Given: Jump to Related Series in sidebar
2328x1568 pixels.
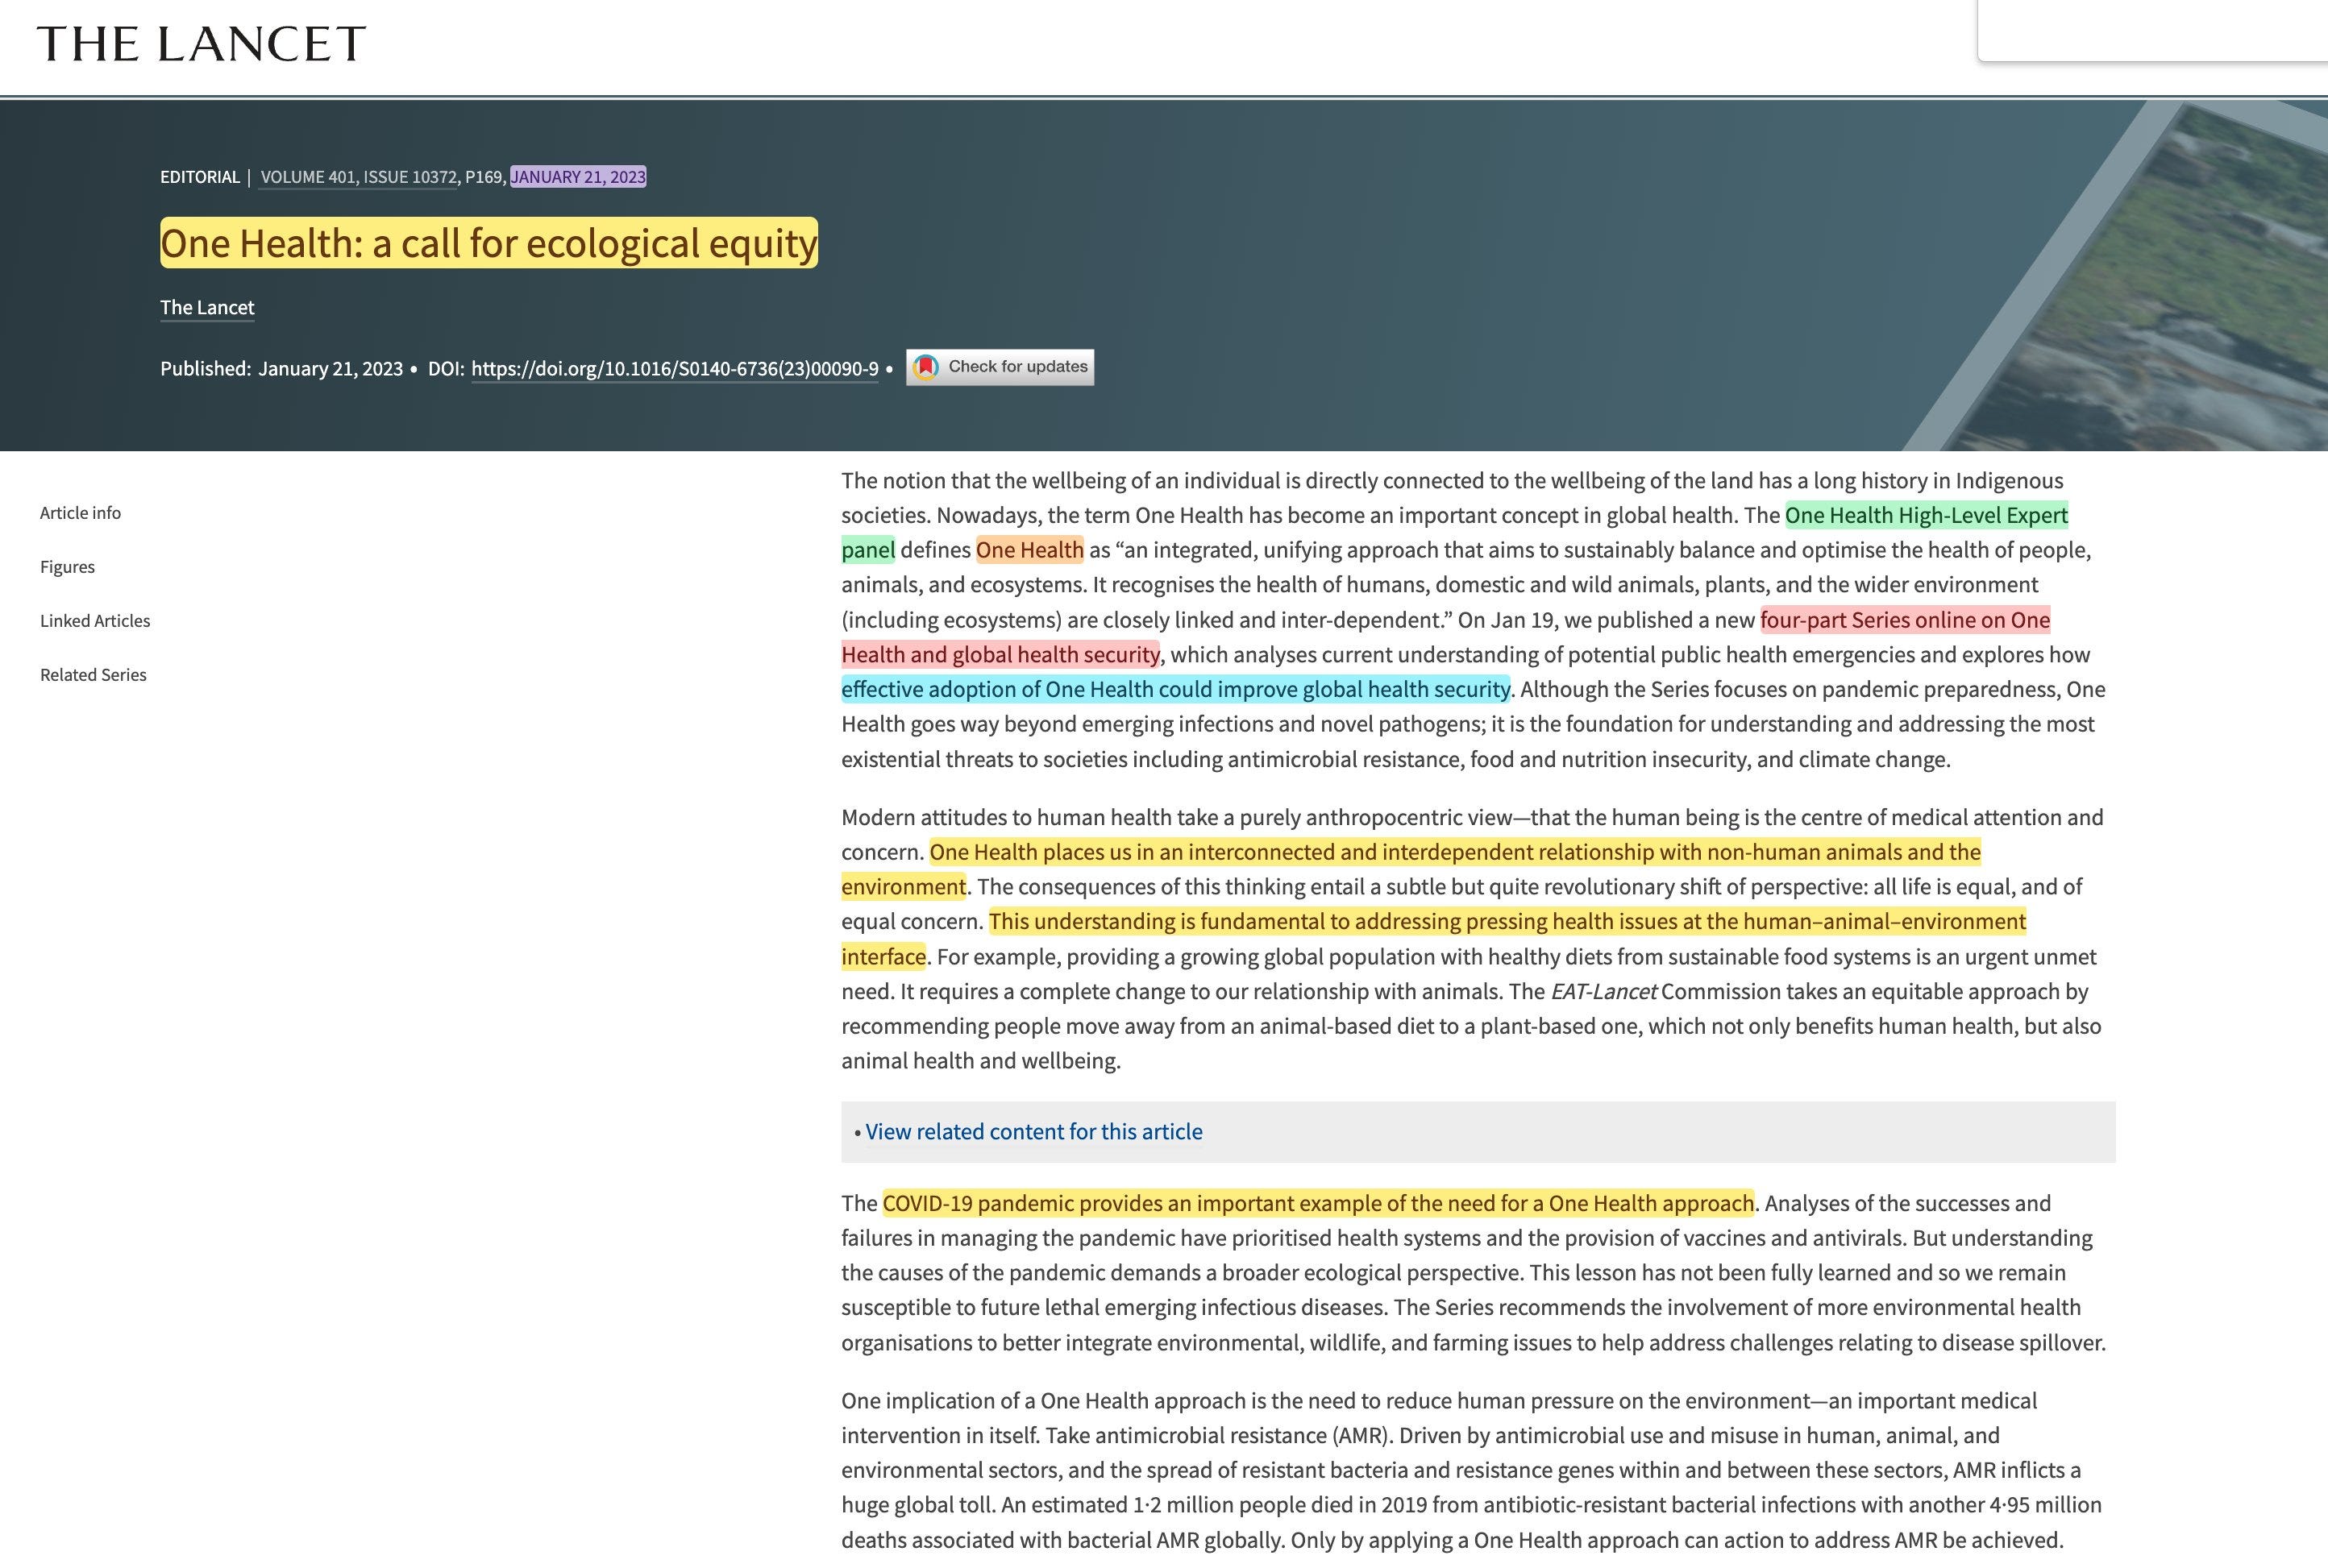Looking at the screenshot, I should [x=93, y=675].
